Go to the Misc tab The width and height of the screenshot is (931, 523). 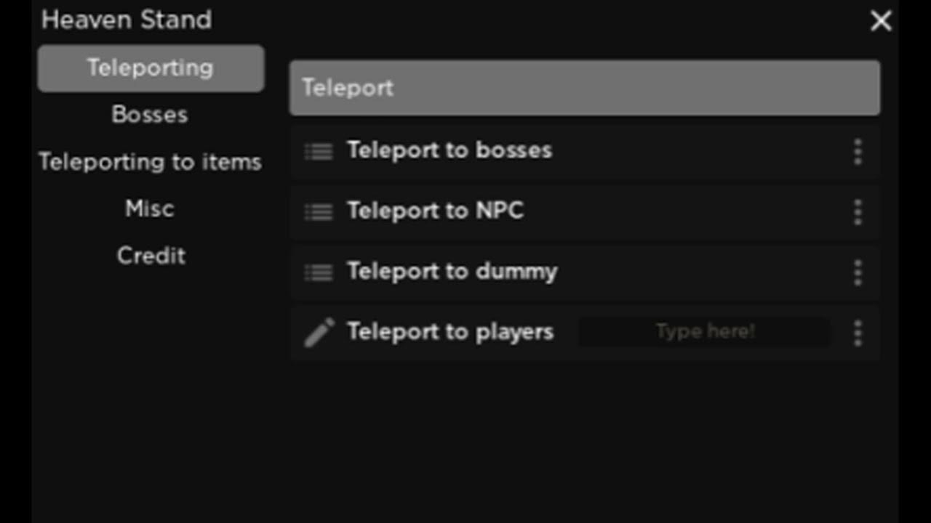point(150,208)
